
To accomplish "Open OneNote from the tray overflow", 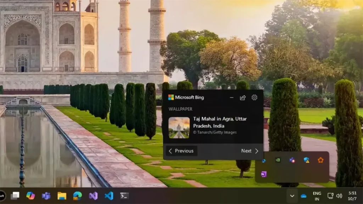I will pos(263,173).
